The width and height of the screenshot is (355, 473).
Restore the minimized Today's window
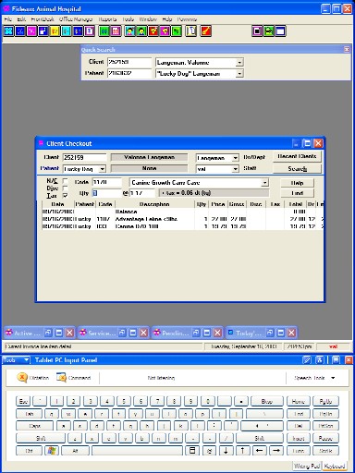[270, 333]
